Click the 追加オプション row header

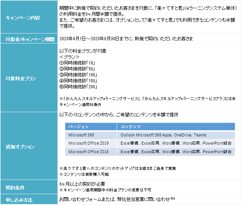pyautogui.click(x=29, y=146)
